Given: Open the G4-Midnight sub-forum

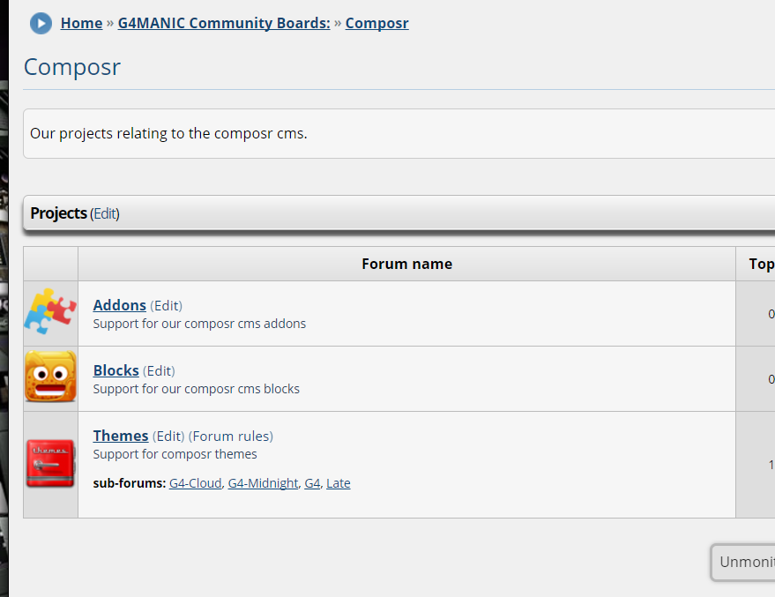Looking at the screenshot, I should (263, 483).
